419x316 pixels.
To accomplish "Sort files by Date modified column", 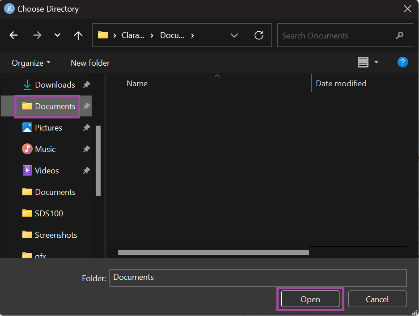I will [x=341, y=84].
